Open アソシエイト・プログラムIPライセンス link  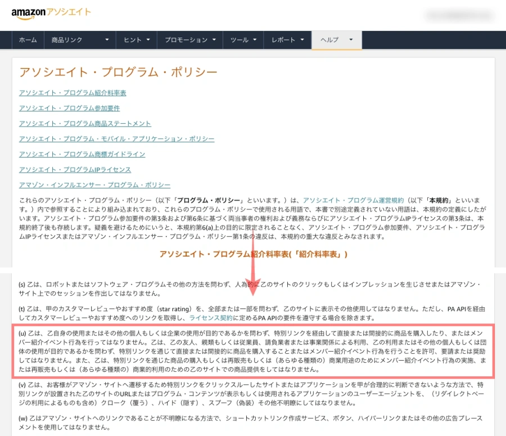(x=75, y=169)
